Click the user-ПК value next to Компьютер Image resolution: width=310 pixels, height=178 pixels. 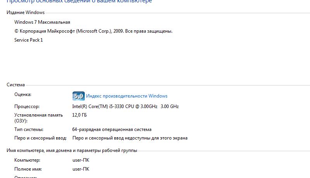[81, 160]
